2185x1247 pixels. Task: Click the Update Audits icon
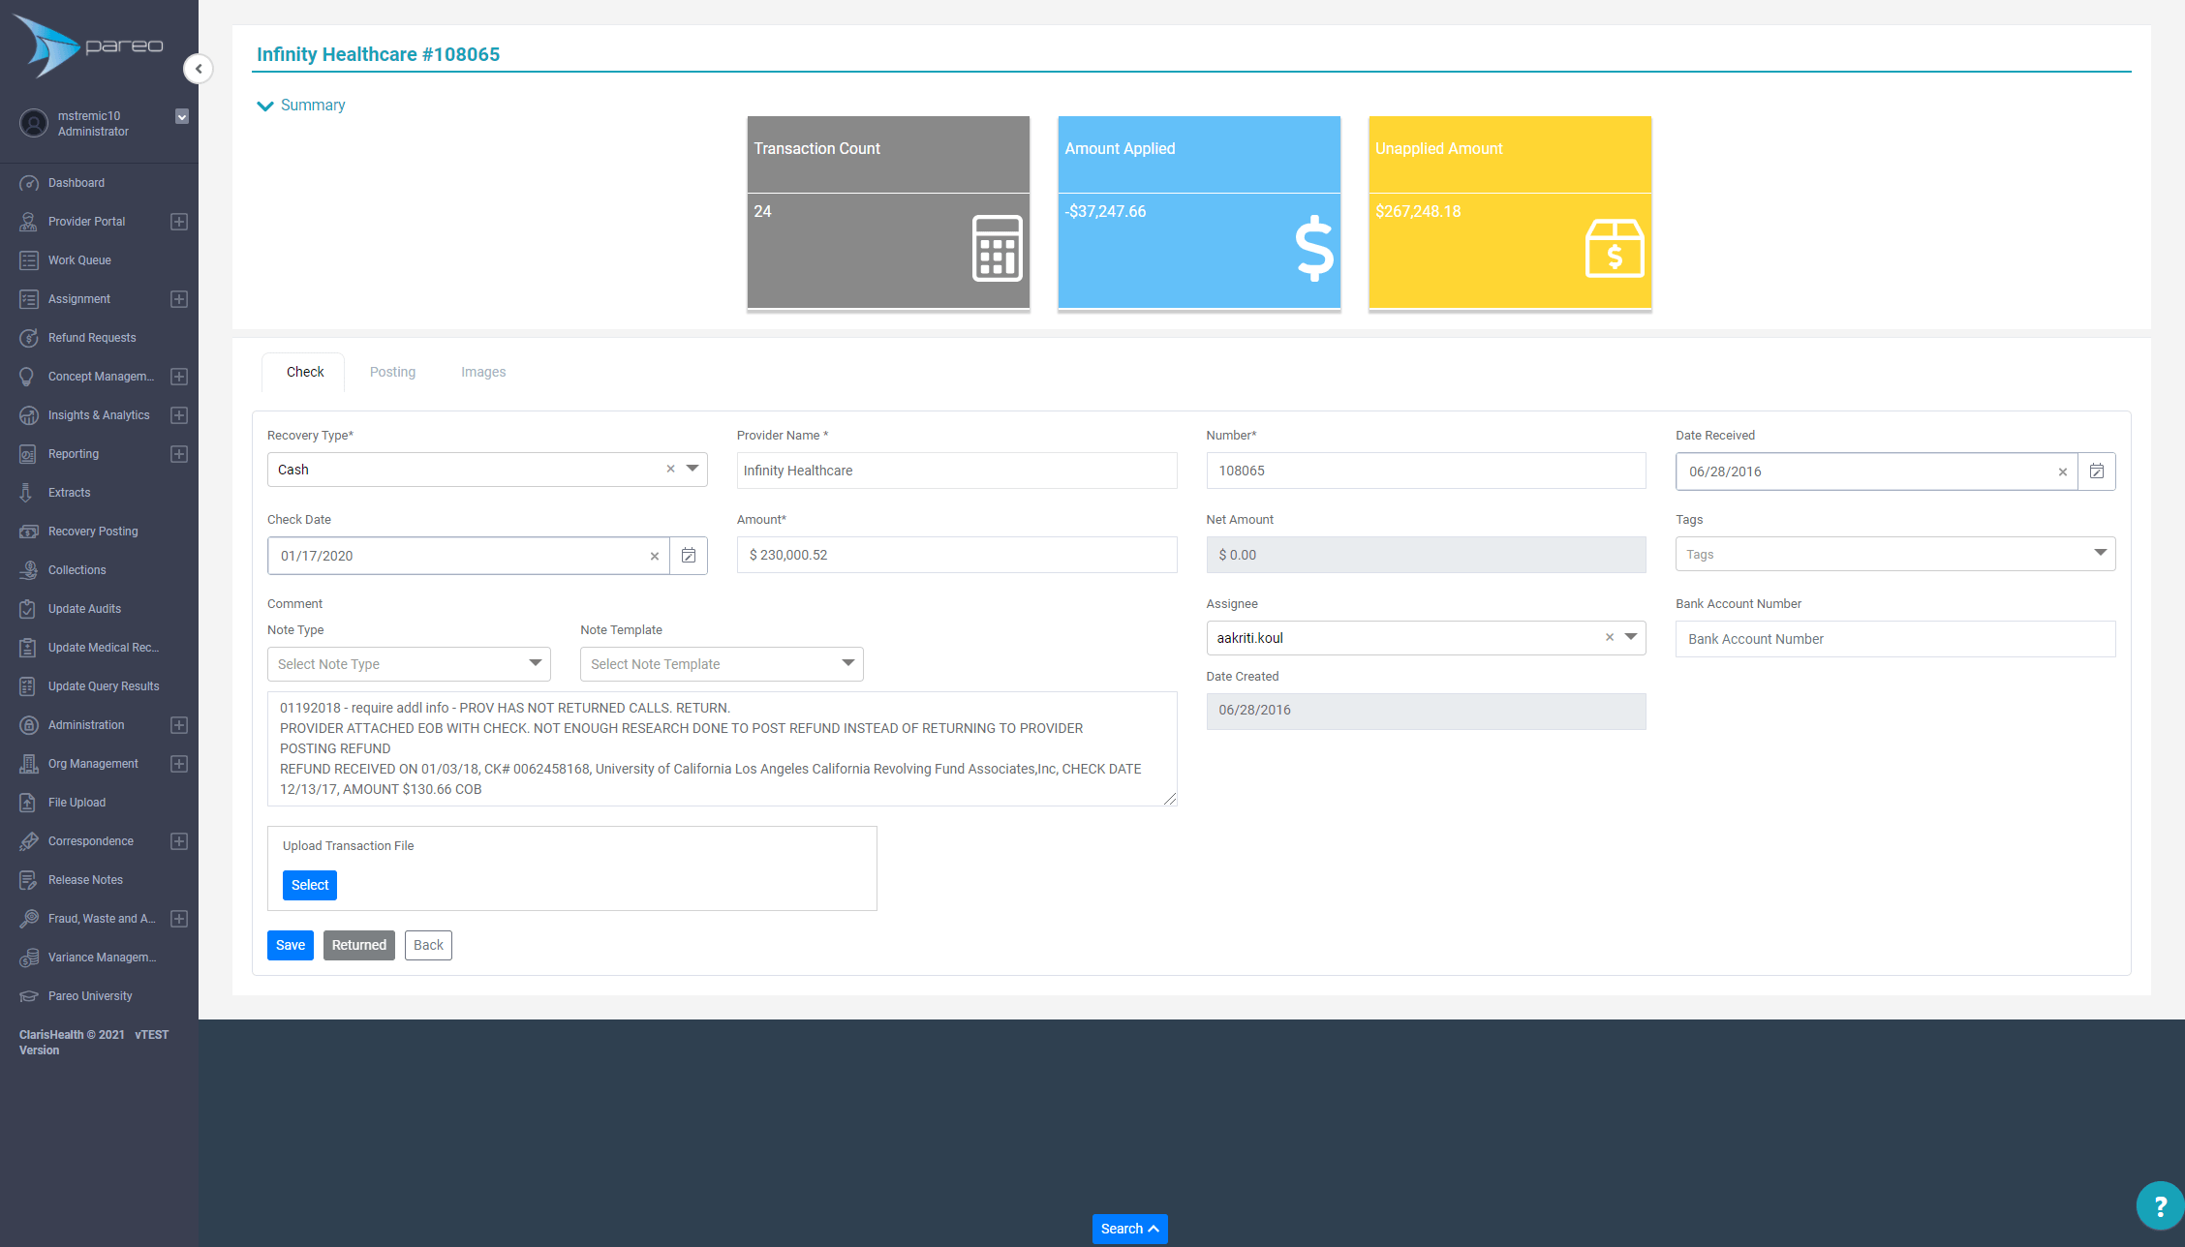pos(29,609)
